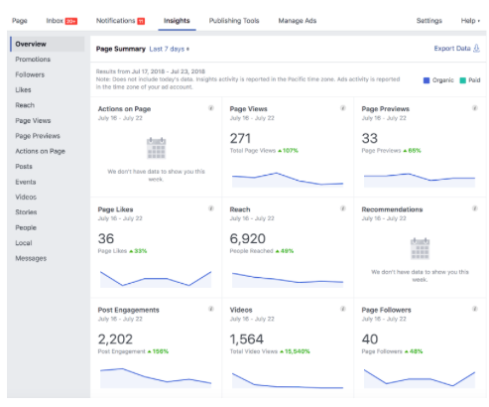Image resolution: width=489 pixels, height=407 pixels.
Task: Click the blue Organic legend swatch
Action: (x=427, y=80)
